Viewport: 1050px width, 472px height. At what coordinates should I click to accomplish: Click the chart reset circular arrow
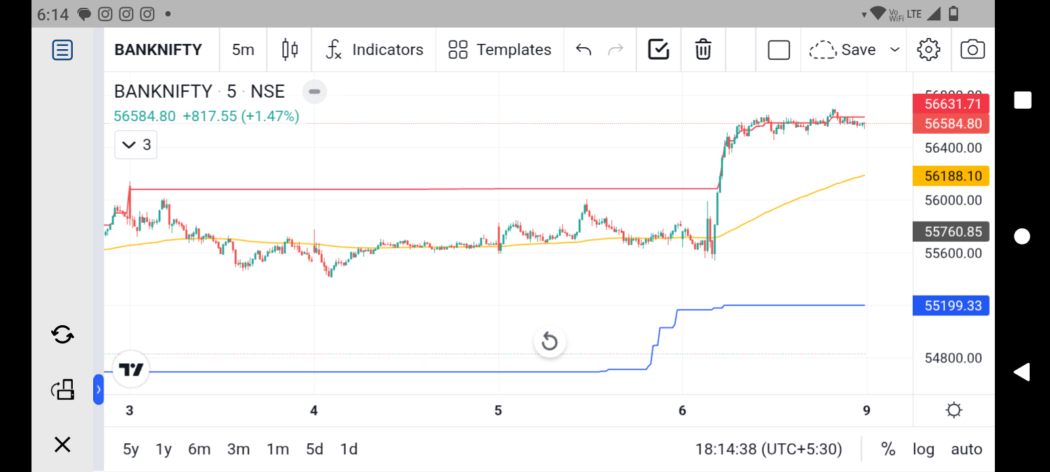[x=550, y=342]
